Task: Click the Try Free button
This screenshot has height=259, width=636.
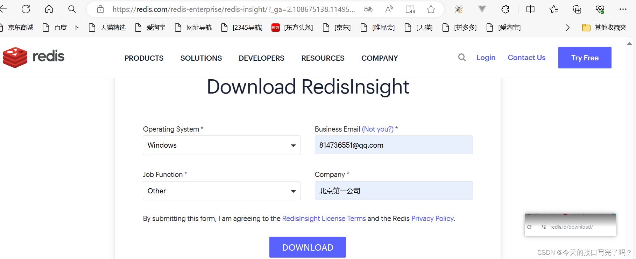Action: pyautogui.click(x=585, y=58)
